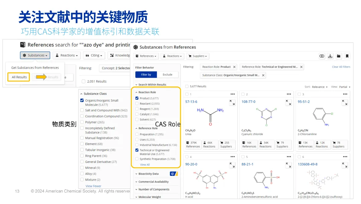Screen dimensions: 361x204
Task: Click the All Results button
Action: [x=19, y=77]
